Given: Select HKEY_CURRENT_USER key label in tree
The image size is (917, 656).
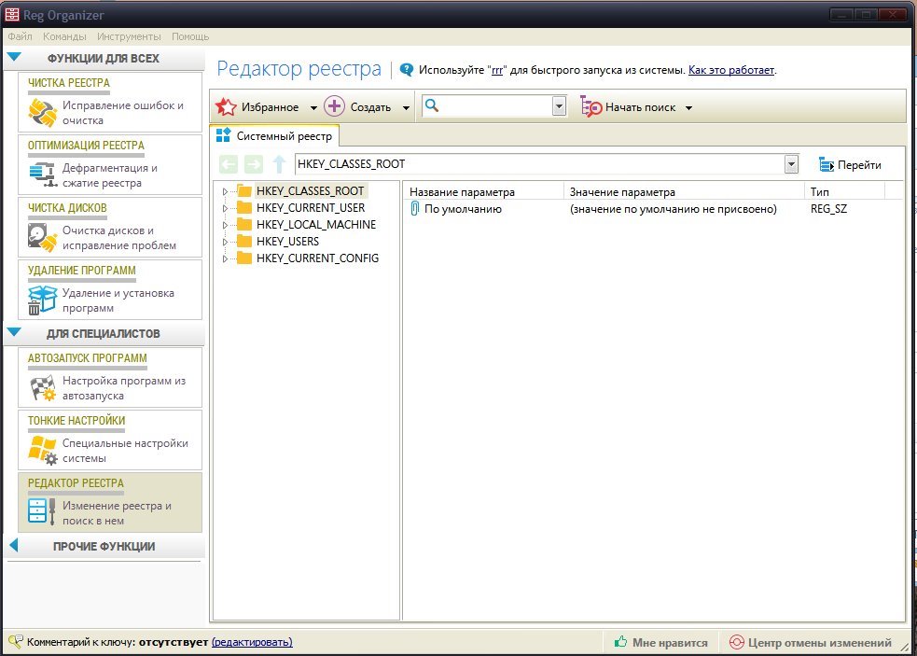Looking at the screenshot, I should point(311,208).
